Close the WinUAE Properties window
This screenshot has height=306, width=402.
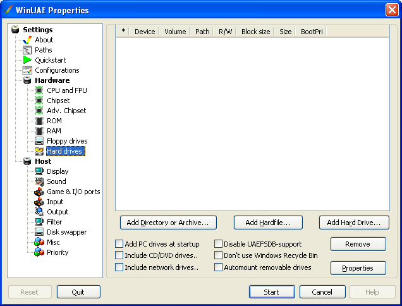[392, 10]
